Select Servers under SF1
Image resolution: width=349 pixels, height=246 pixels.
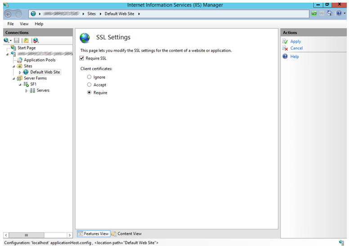43,90
